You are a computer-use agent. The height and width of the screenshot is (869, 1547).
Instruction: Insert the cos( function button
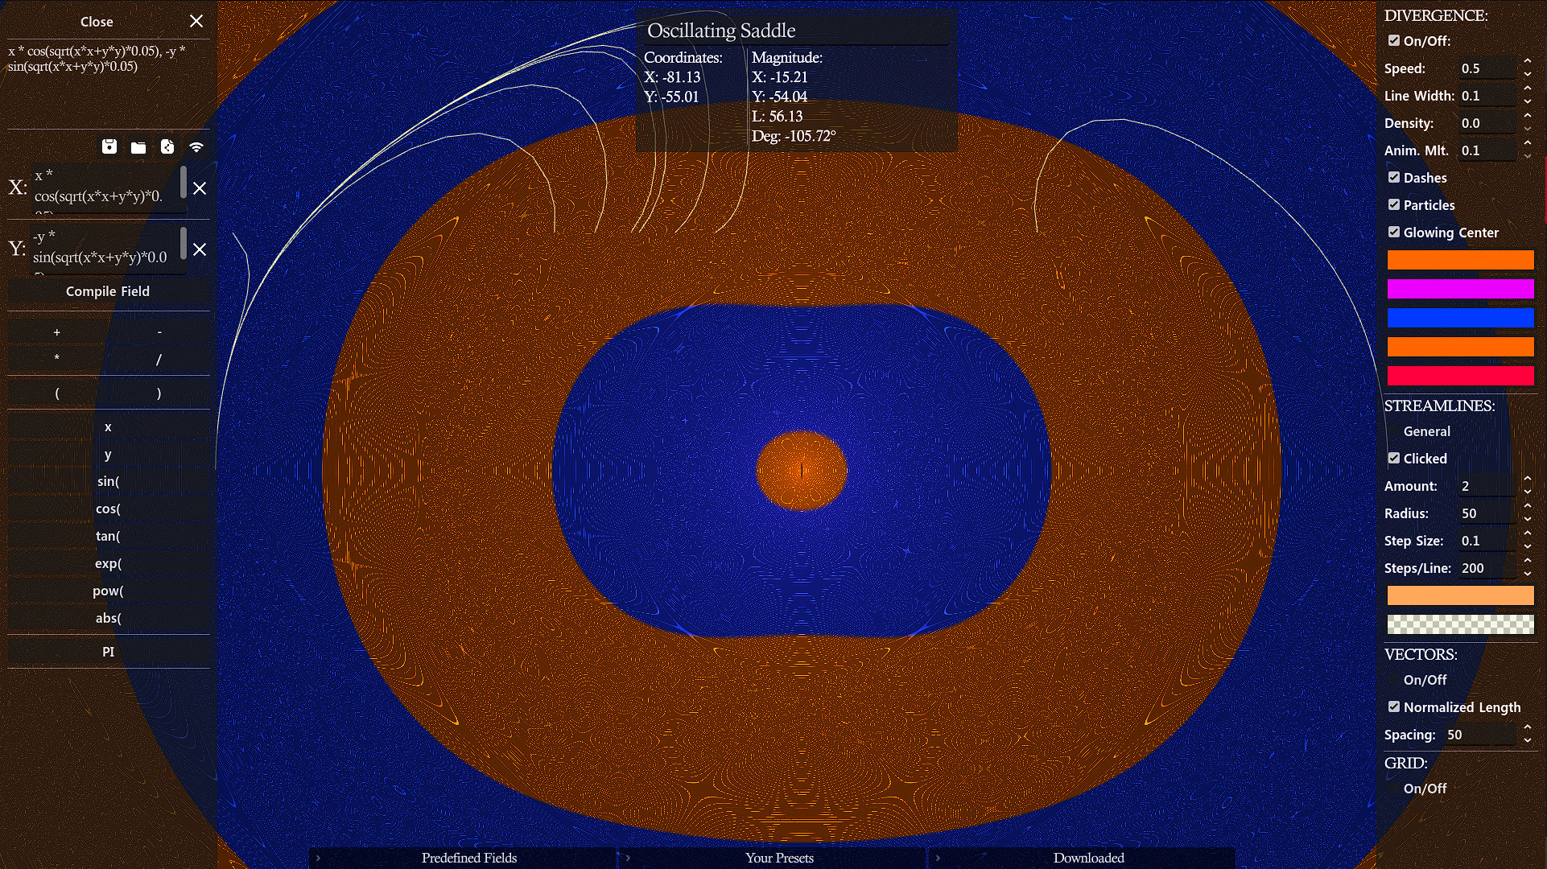108,509
